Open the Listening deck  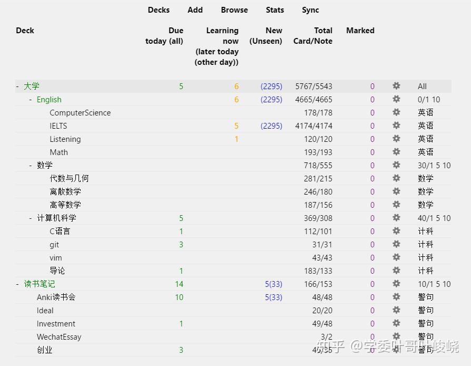click(x=65, y=139)
